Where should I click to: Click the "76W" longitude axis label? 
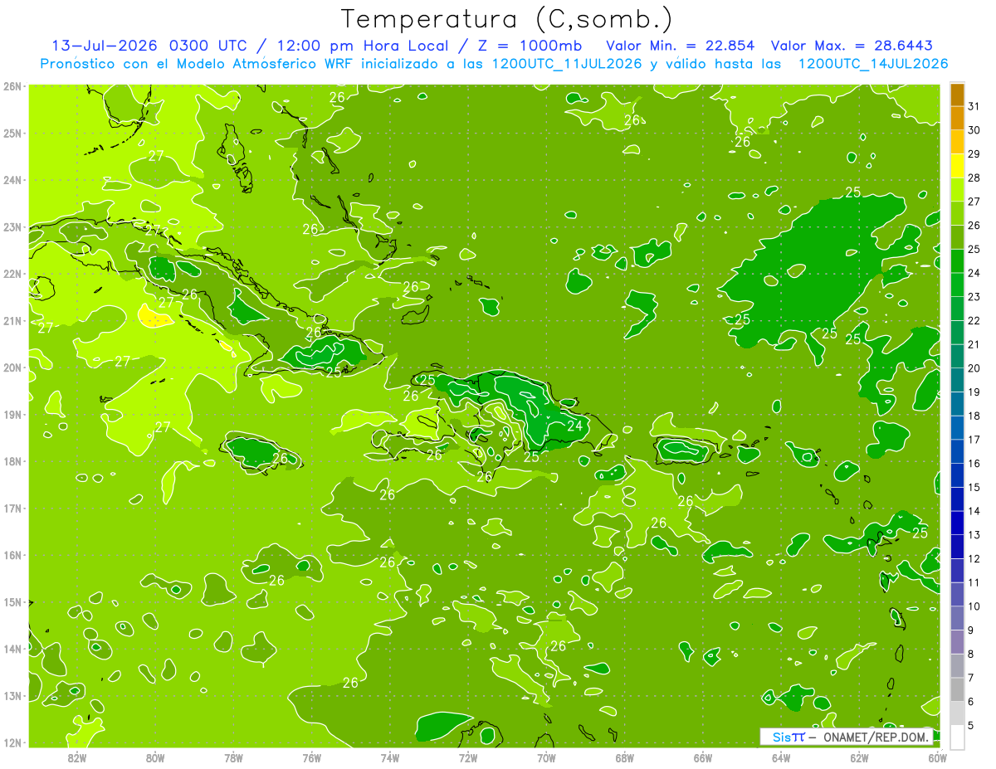312,758
